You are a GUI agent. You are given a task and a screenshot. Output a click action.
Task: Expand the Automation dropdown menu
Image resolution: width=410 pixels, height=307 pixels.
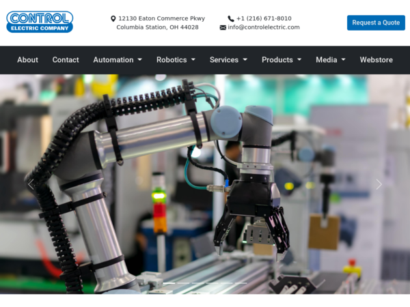(x=118, y=60)
